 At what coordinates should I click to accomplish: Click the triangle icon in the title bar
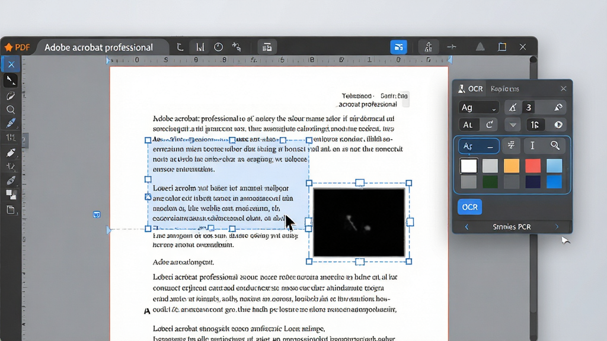[x=480, y=47]
